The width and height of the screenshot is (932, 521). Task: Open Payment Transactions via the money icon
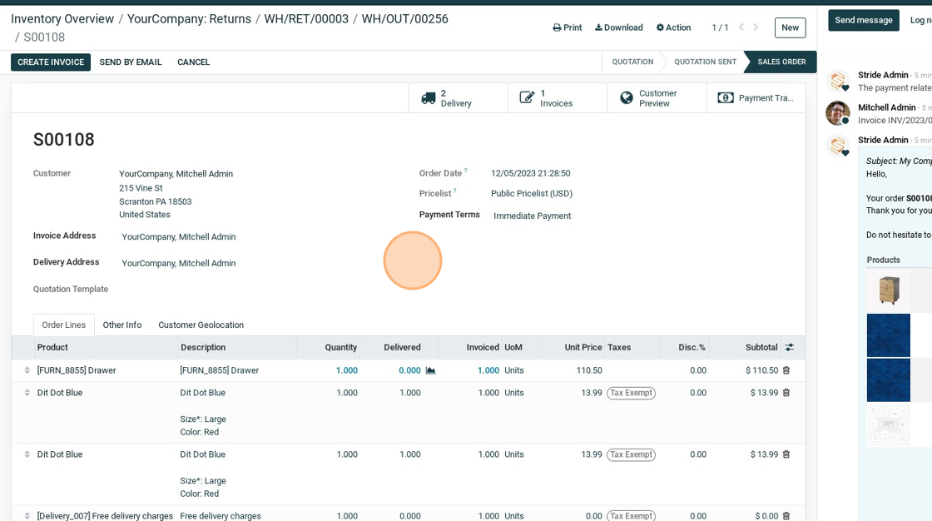[726, 98]
